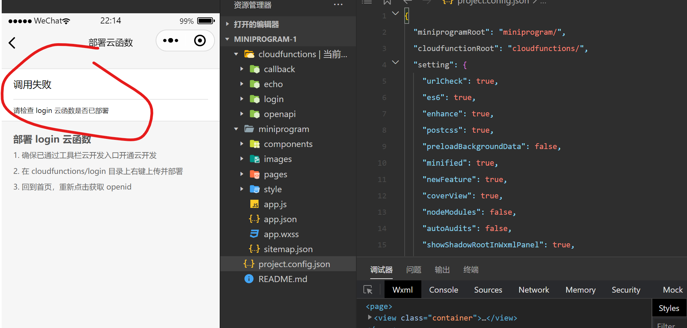687x328 pixels.
Task: Switch to the 调试器 panel tab
Action: click(x=381, y=270)
